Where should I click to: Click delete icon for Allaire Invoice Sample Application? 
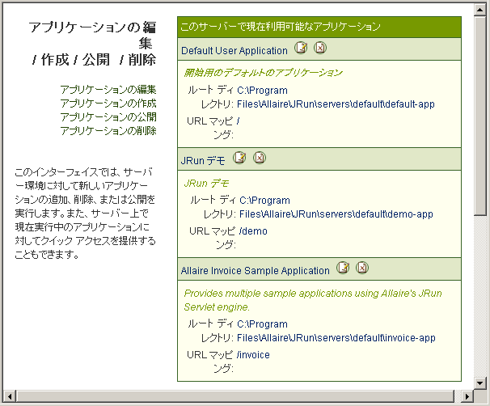coord(362,268)
